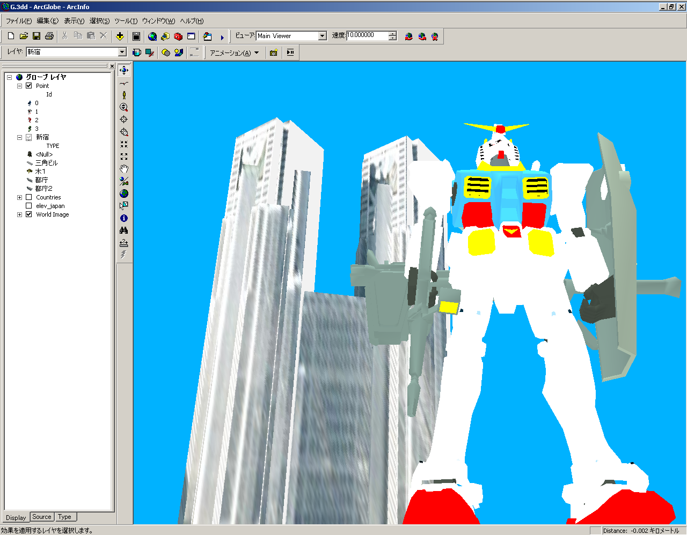
Task: Open the Main Viewer dropdown
Action: (x=323, y=36)
